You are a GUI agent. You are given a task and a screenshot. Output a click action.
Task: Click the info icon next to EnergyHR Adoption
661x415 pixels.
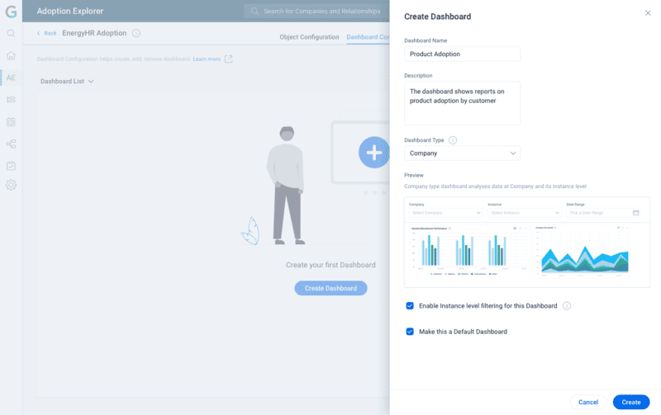click(x=136, y=34)
